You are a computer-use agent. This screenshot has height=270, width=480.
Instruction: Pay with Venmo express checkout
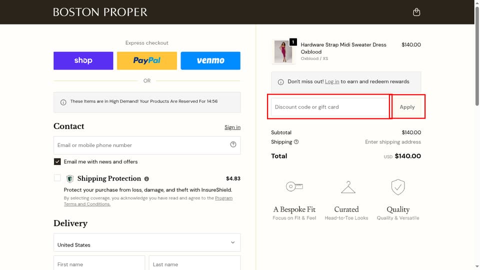(210, 60)
